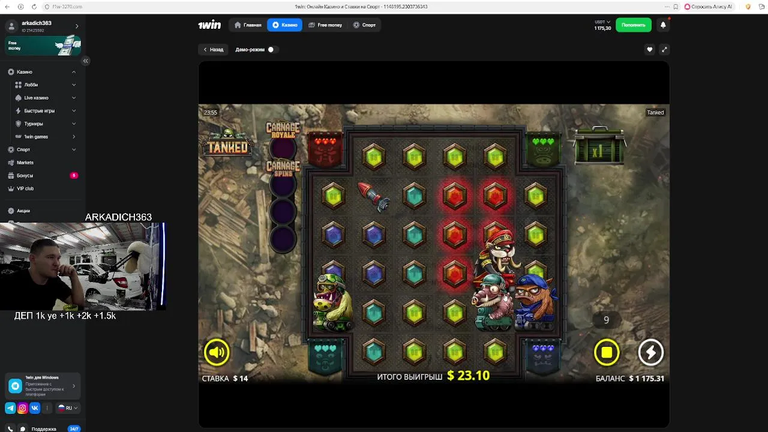Click the CARNAGE SPINS meter label
This screenshot has height=432, width=768.
(283, 168)
